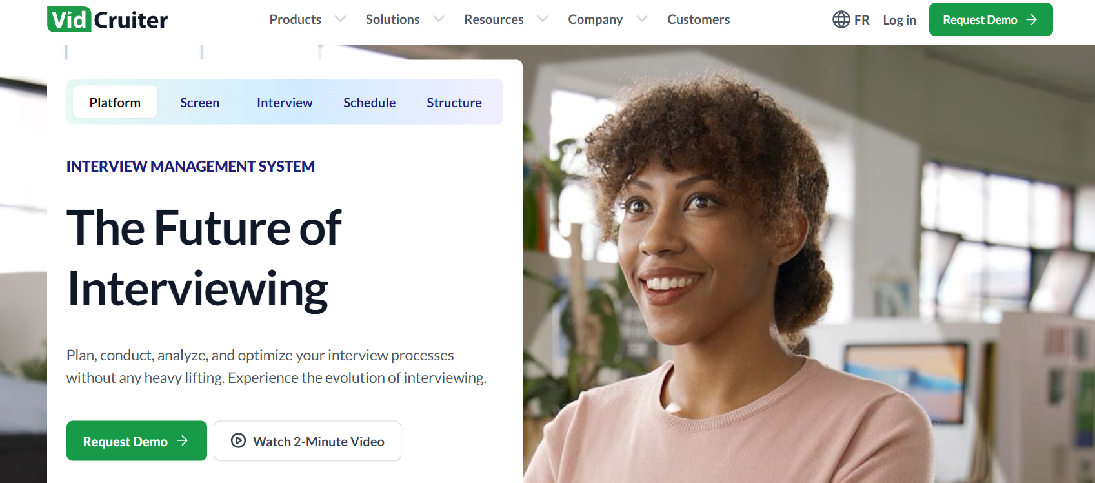Click the arrow icon in header Request Demo
The image size is (1095, 483).
(x=1032, y=19)
